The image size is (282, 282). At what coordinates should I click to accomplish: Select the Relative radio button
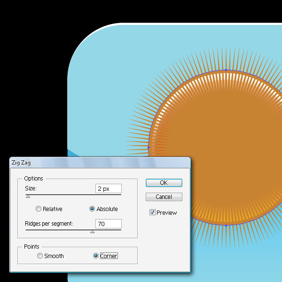tap(39, 209)
